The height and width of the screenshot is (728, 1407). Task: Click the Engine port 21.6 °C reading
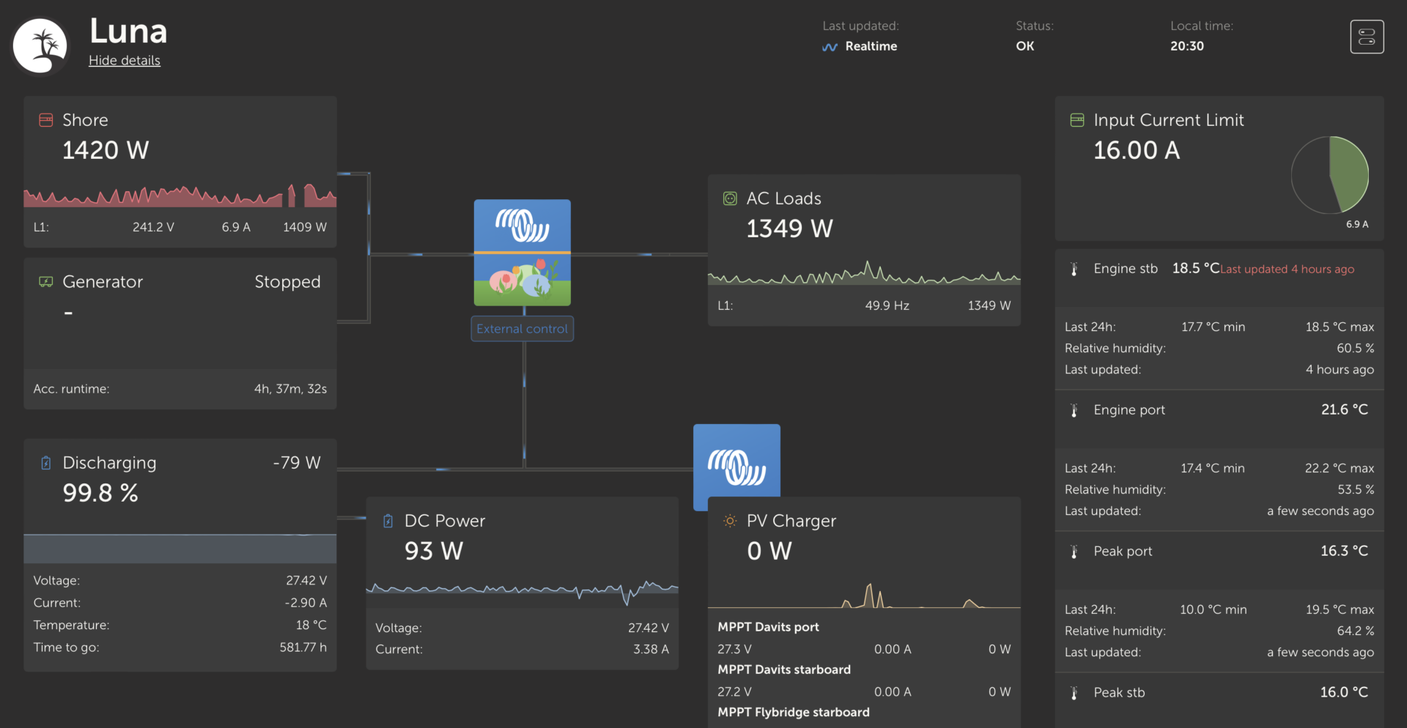pyautogui.click(x=1345, y=409)
